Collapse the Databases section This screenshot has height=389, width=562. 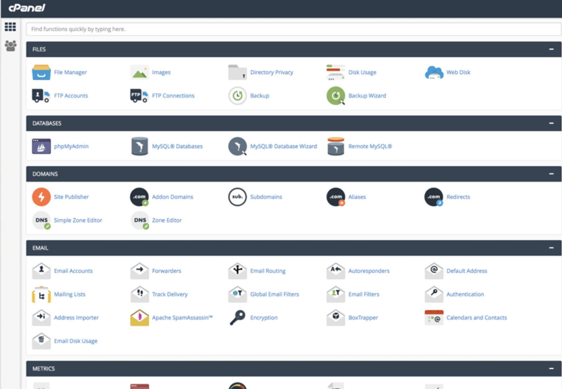click(551, 123)
